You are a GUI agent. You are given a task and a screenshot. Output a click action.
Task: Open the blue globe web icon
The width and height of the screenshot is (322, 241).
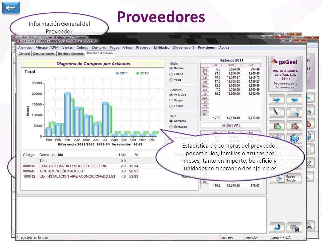tap(294, 138)
